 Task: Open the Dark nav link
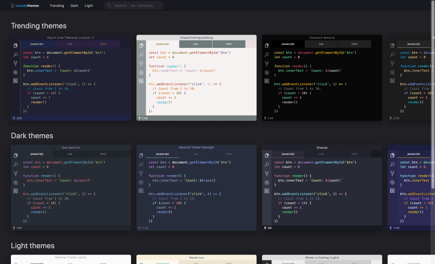(74, 5)
